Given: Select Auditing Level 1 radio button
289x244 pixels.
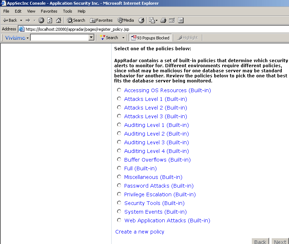Looking at the screenshot, I should (x=119, y=125).
